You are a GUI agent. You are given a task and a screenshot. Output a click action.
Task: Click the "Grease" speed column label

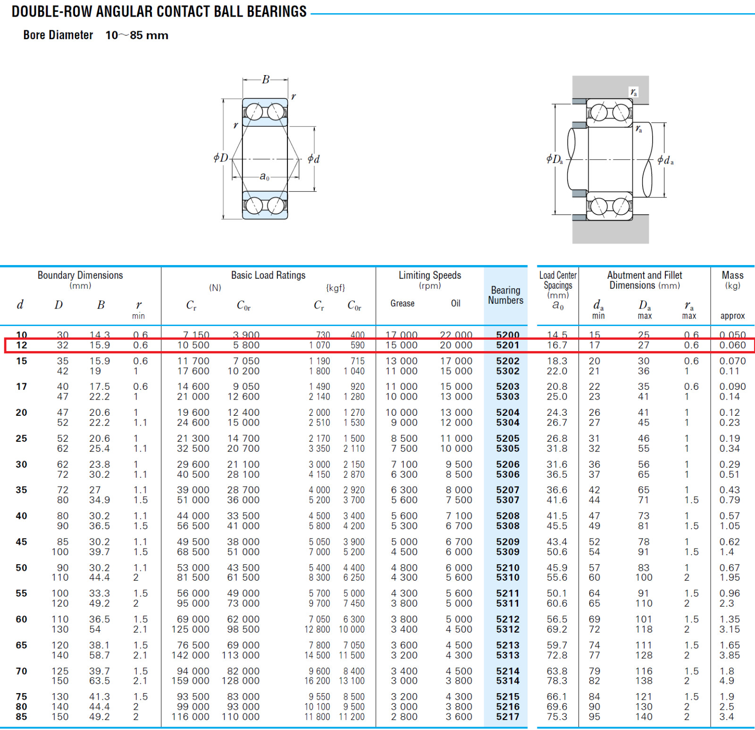(x=403, y=303)
